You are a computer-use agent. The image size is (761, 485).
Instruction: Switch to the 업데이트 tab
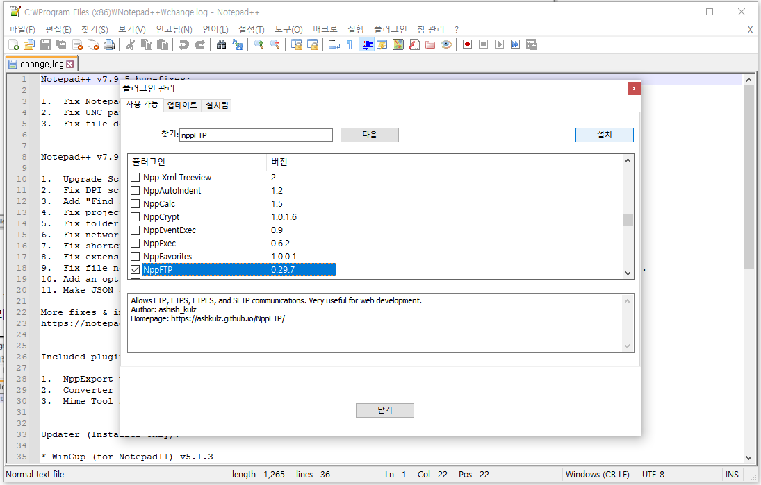(182, 105)
